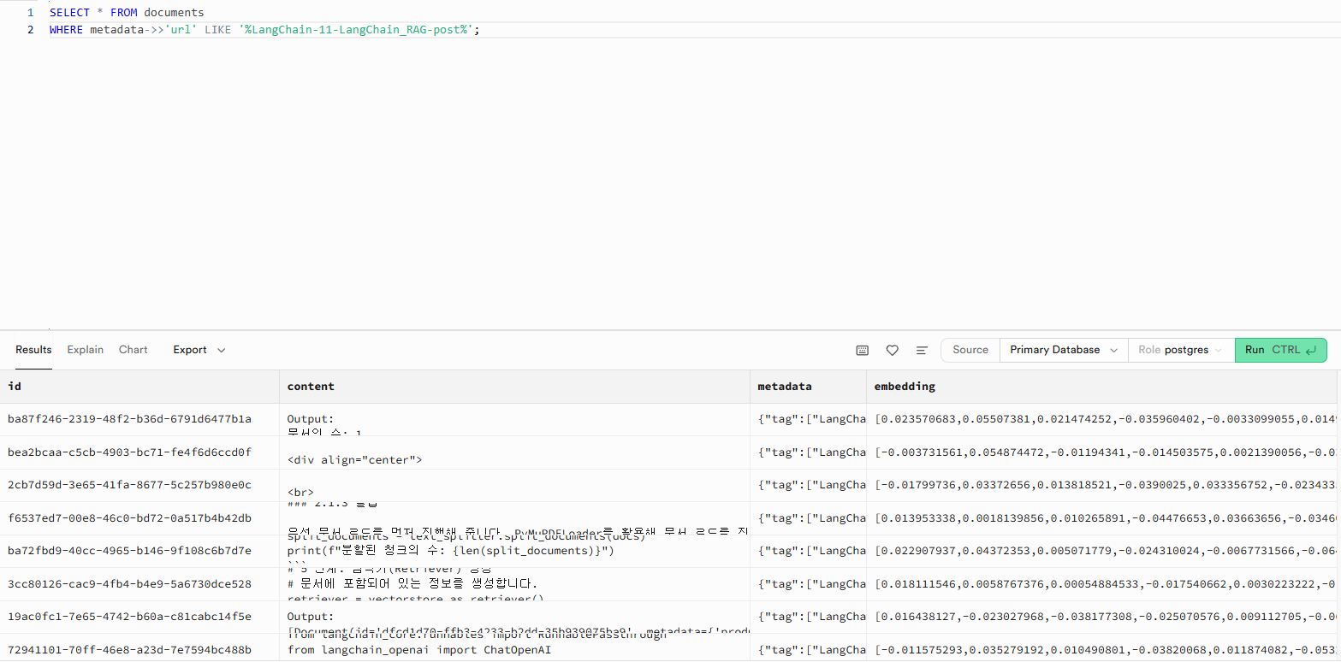Select the row id starting with ba87f246
Image resolution: width=1341 pixels, height=662 pixels.
(129, 419)
